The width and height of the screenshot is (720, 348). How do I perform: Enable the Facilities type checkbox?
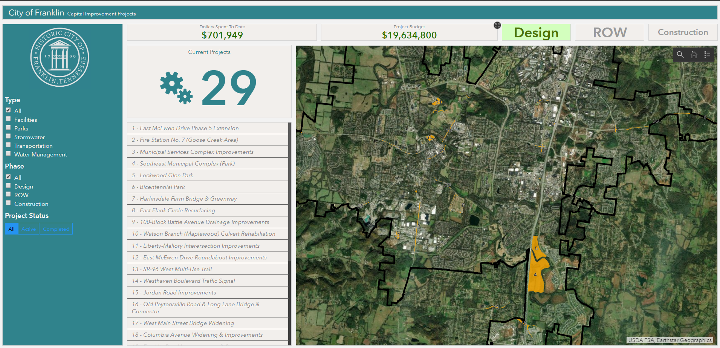pyautogui.click(x=8, y=119)
